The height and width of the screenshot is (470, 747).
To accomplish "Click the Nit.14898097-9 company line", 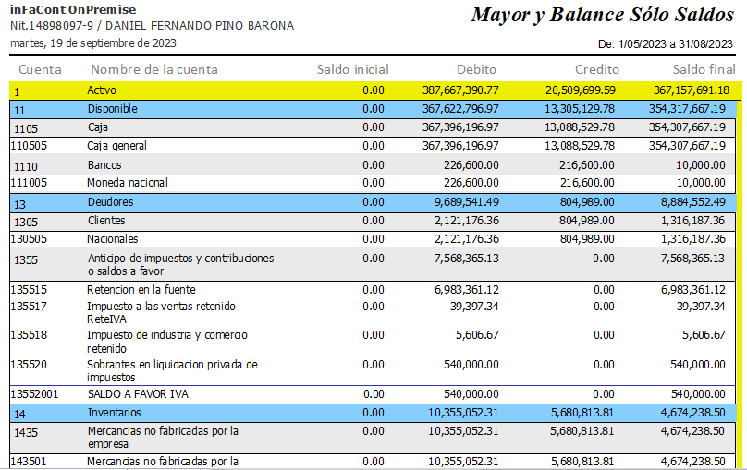I will pos(152,26).
